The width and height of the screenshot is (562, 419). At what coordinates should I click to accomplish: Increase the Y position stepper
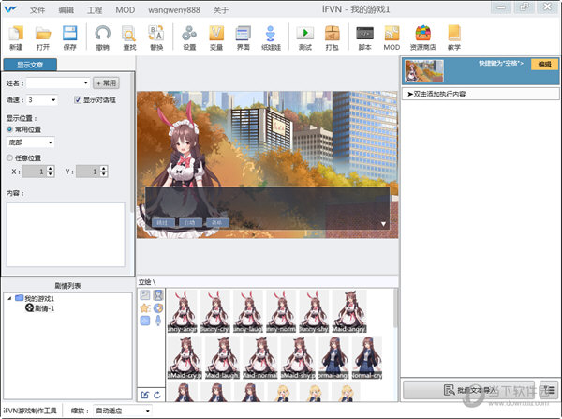(104, 169)
